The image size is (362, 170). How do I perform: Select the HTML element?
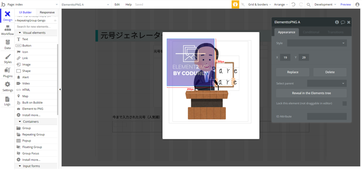[36, 90]
